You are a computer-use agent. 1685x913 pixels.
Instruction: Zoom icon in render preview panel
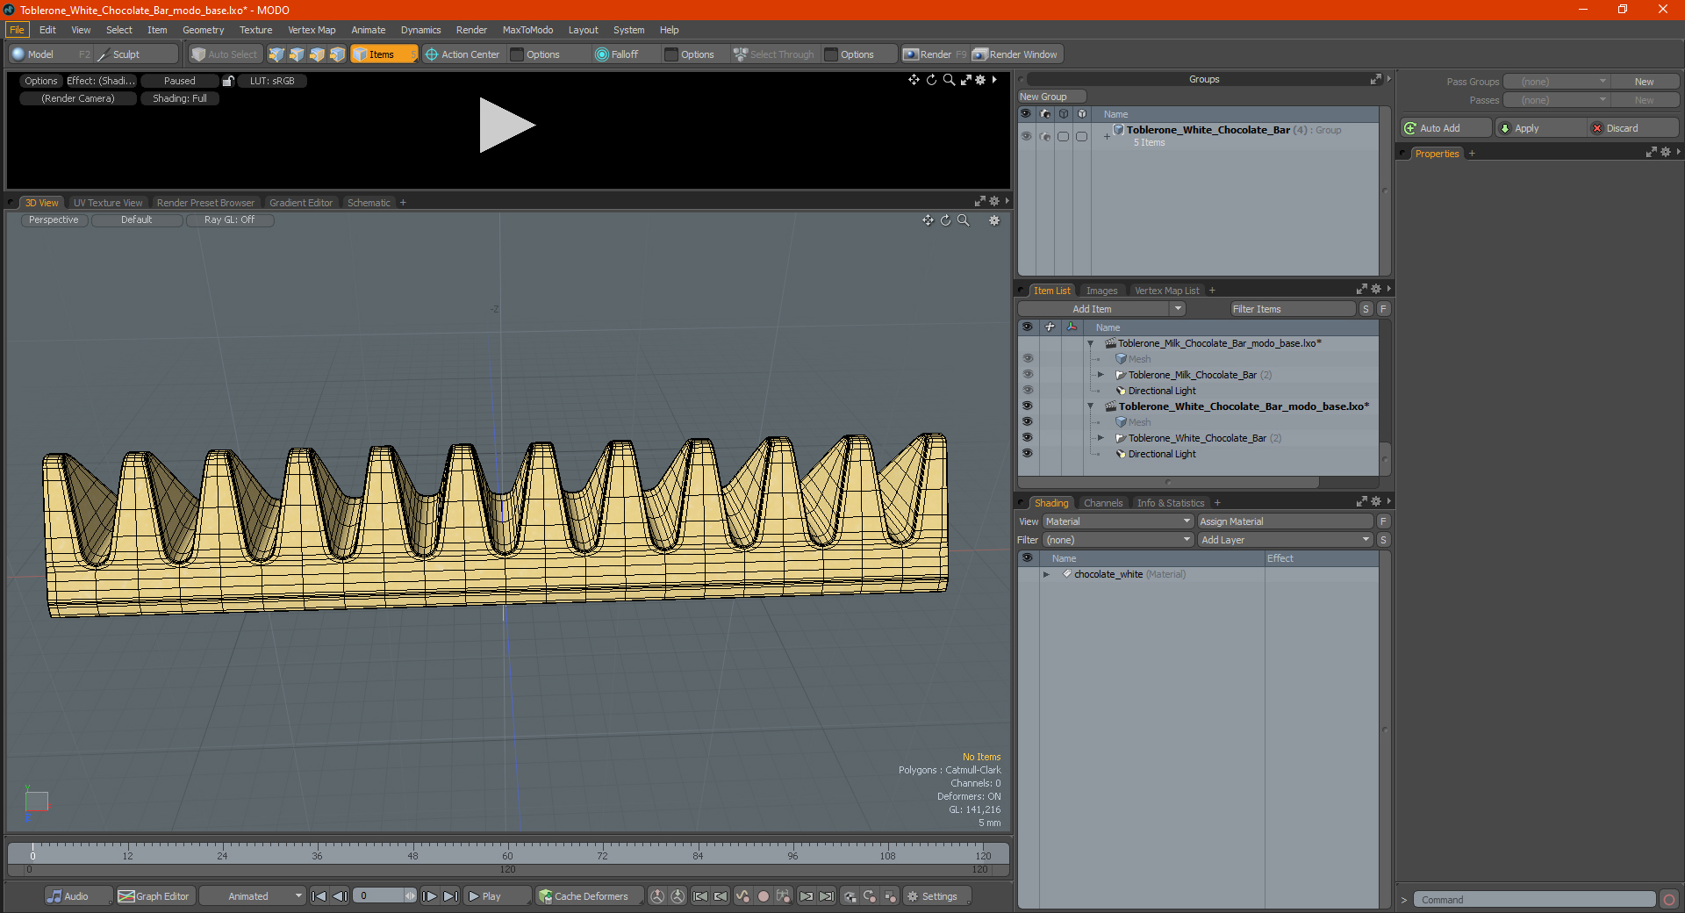949,80
